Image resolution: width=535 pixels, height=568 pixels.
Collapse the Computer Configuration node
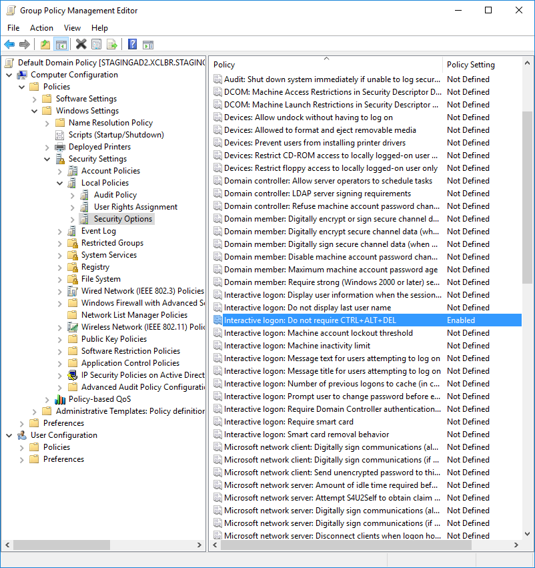[x=9, y=75]
